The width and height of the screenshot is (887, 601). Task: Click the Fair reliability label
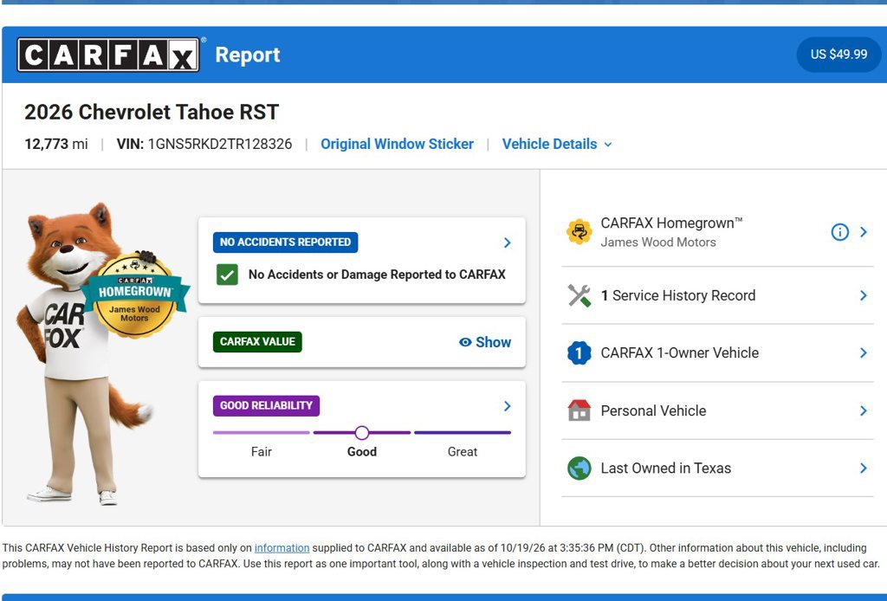262,452
